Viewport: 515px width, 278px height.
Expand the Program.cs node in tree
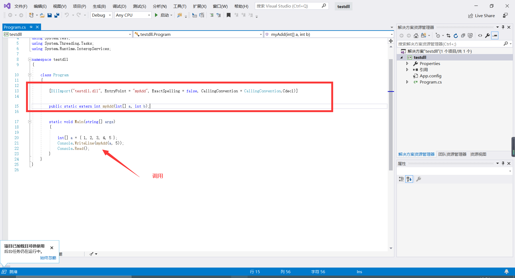[407, 82]
